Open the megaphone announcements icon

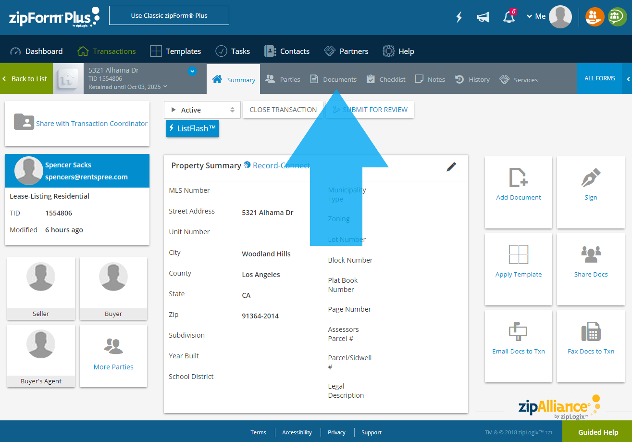click(483, 17)
